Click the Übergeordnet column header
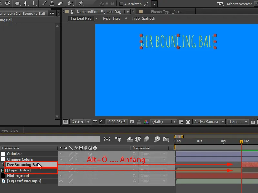Screen dimensions: 258x193 pyautogui.click(x=141, y=148)
